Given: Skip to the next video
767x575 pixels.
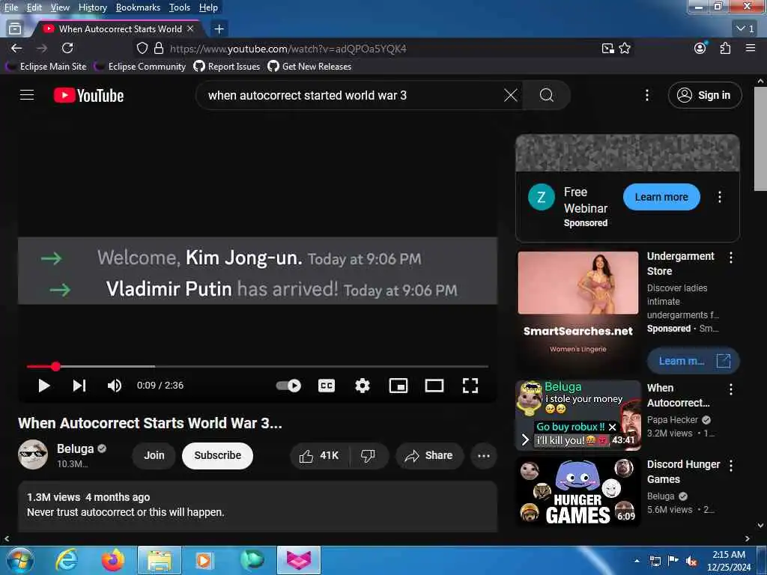Looking at the screenshot, I should (79, 386).
